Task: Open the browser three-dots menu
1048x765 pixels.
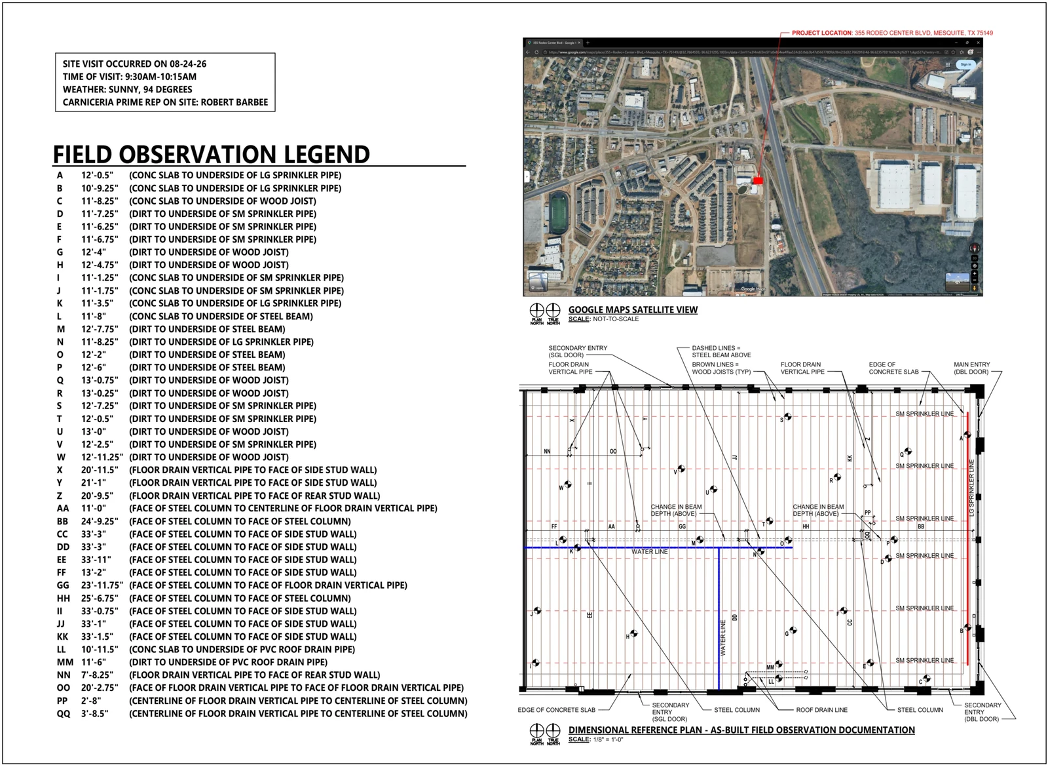Action: [979, 52]
